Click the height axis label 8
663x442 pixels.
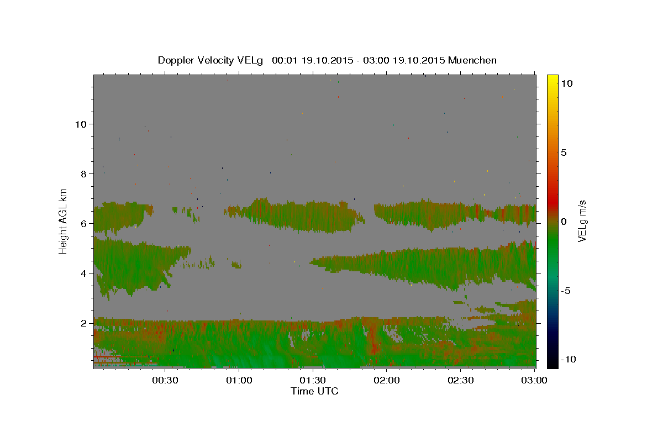click(83, 174)
